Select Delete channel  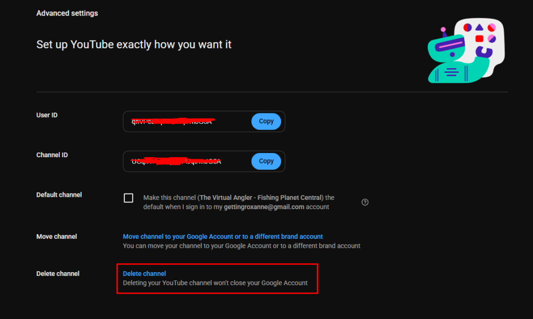[x=144, y=273]
